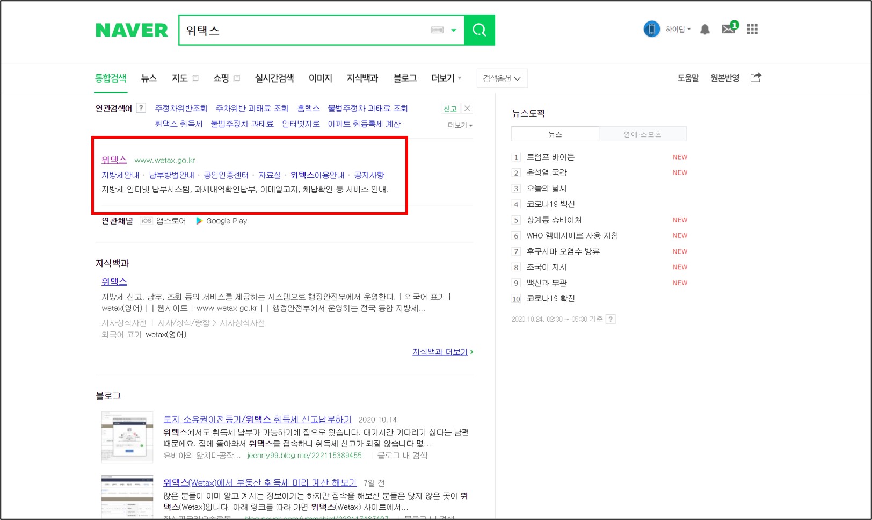Switch to the 지도 tab
The image size is (872, 520).
179,78
